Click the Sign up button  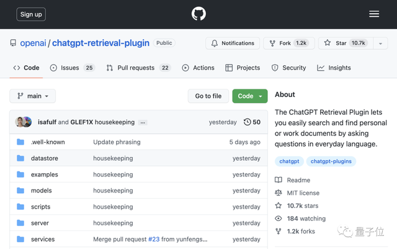pos(31,14)
